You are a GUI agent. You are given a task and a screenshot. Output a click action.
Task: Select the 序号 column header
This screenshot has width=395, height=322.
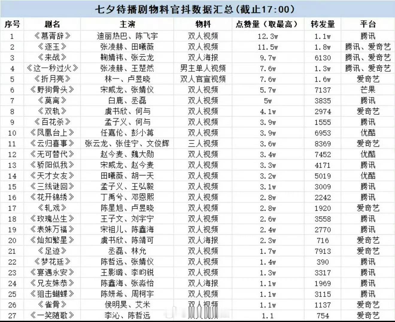click(12, 24)
